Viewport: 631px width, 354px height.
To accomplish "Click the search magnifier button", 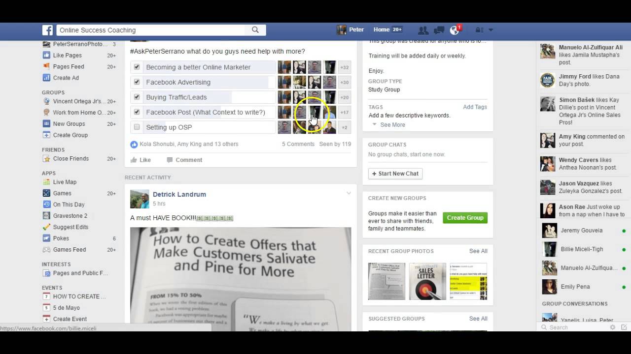I will pyautogui.click(x=255, y=30).
